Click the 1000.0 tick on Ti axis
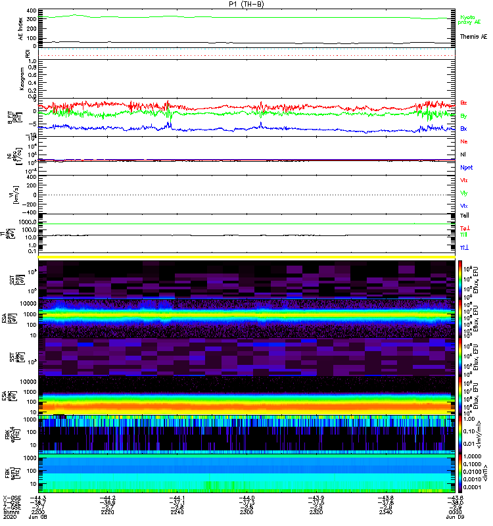The width and height of the screenshot is (493, 526). tap(28, 222)
